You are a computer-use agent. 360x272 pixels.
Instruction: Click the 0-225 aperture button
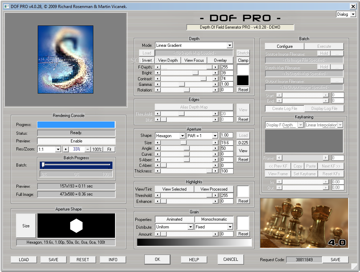click(x=243, y=143)
